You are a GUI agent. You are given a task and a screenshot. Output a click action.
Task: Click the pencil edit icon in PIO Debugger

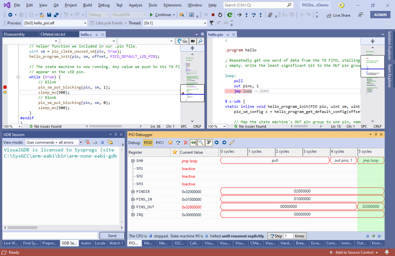click(232, 142)
